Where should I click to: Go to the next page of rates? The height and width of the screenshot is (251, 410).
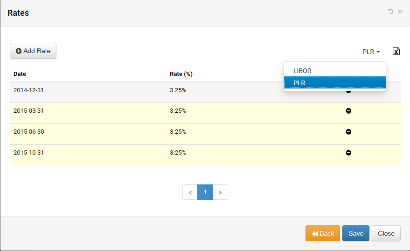click(220, 192)
